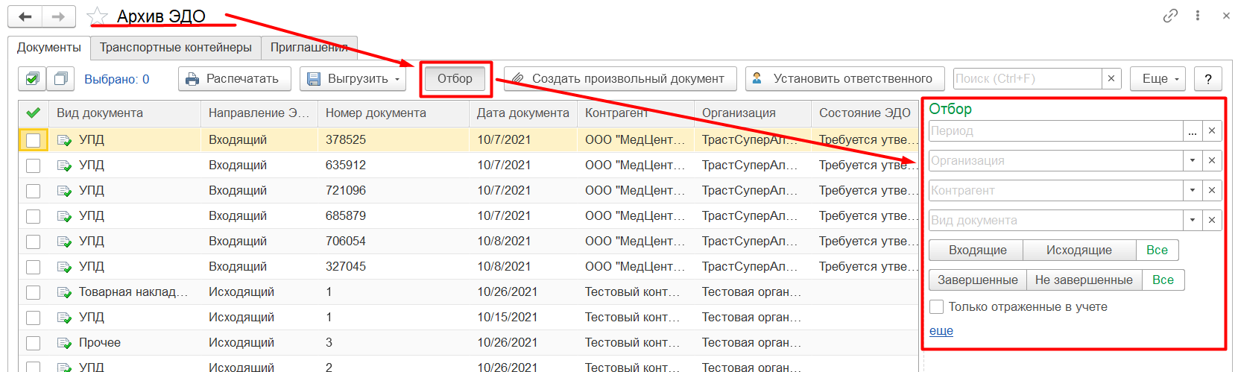The image size is (1238, 372).
Task: Switch to the Документы tab
Action: click(x=49, y=48)
